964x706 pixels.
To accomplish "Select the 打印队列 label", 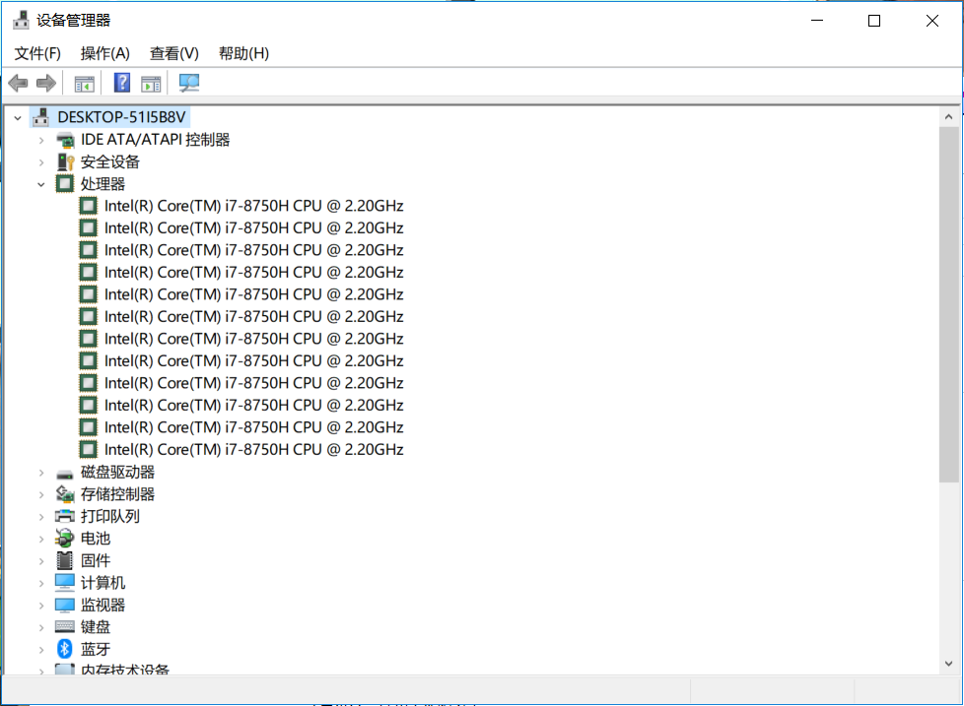I will (x=110, y=516).
